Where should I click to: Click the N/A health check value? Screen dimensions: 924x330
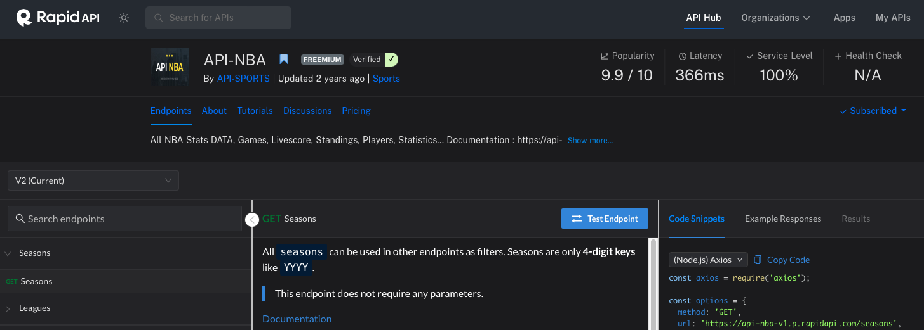(867, 75)
